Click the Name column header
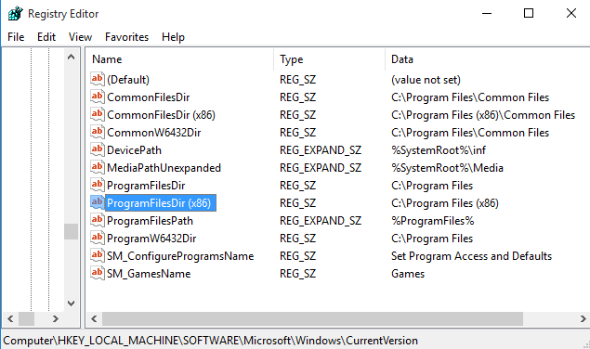Image resolution: width=590 pixels, height=349 pixels. coord(180,59)
